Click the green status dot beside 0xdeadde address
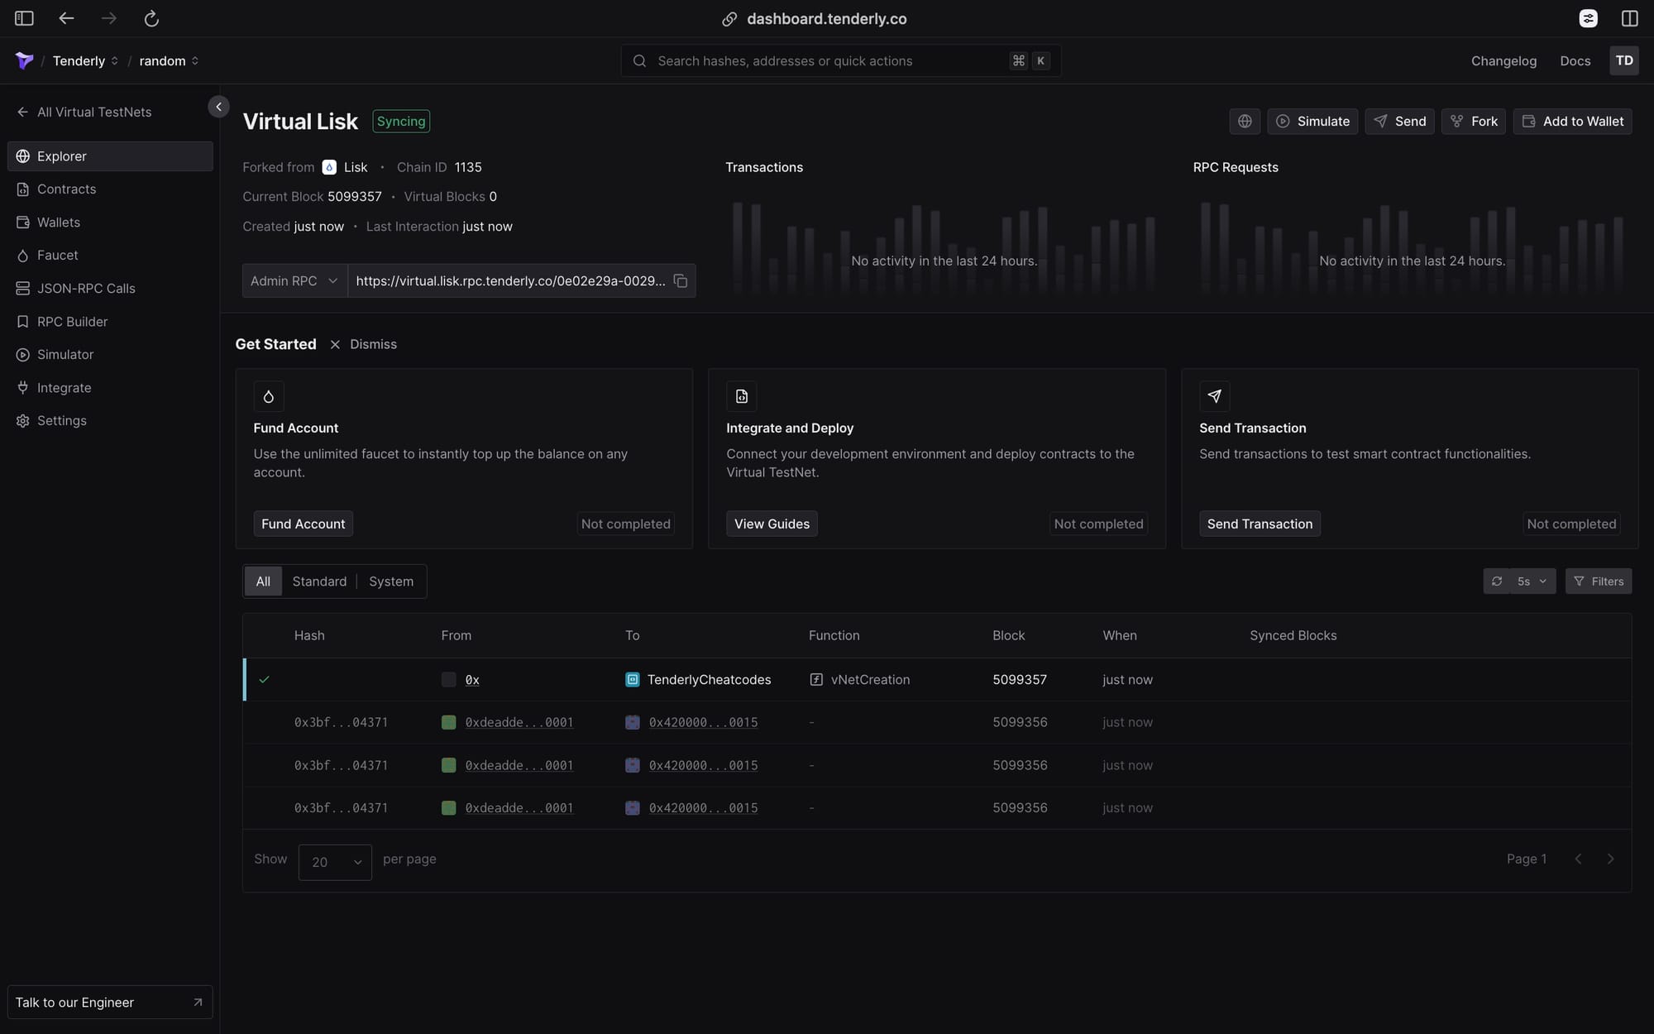The image size is (1654, 1034). 449,722
